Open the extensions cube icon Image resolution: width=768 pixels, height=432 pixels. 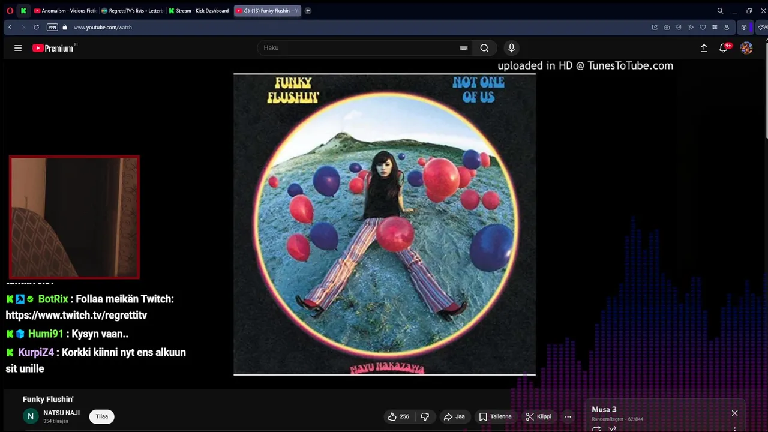[744, 27]
